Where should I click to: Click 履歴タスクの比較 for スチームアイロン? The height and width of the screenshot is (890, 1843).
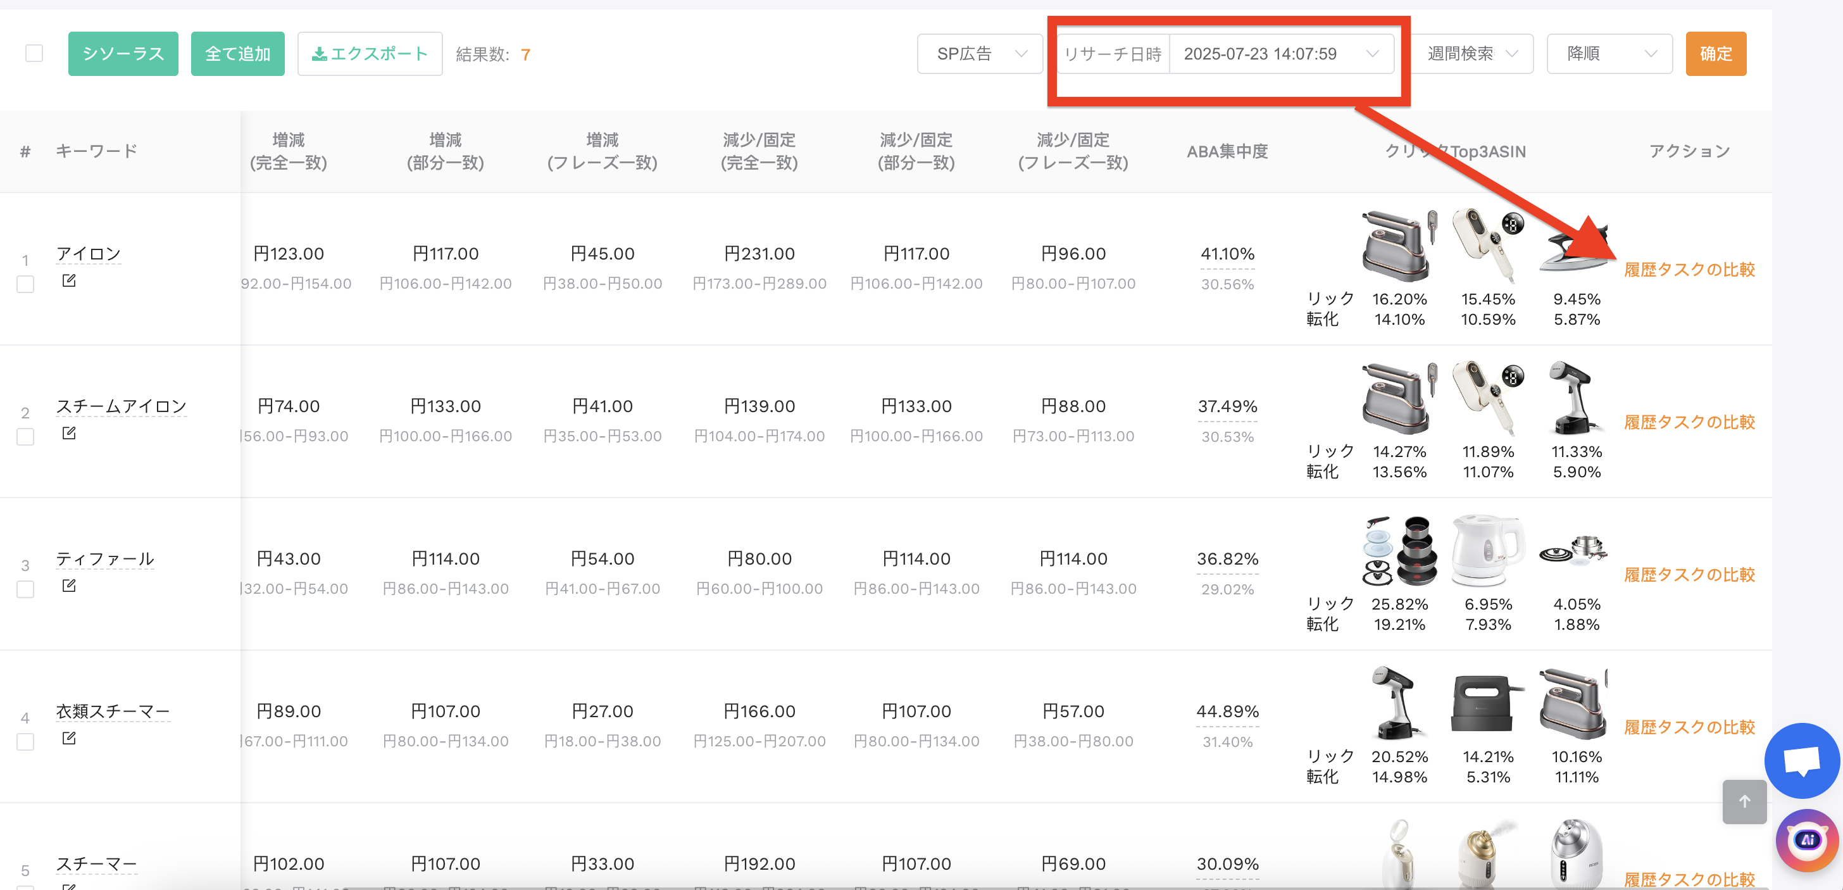[1689, 422]
